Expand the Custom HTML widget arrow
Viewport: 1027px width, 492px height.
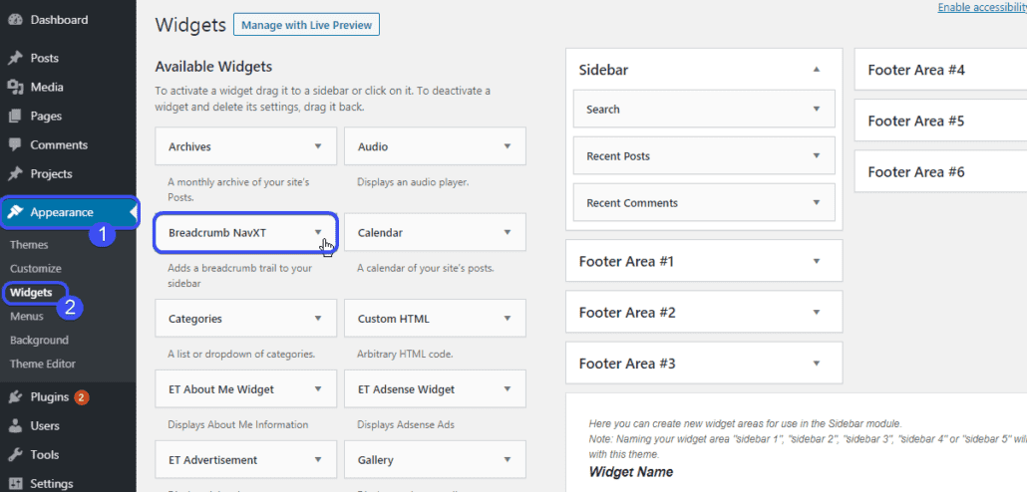507,319
